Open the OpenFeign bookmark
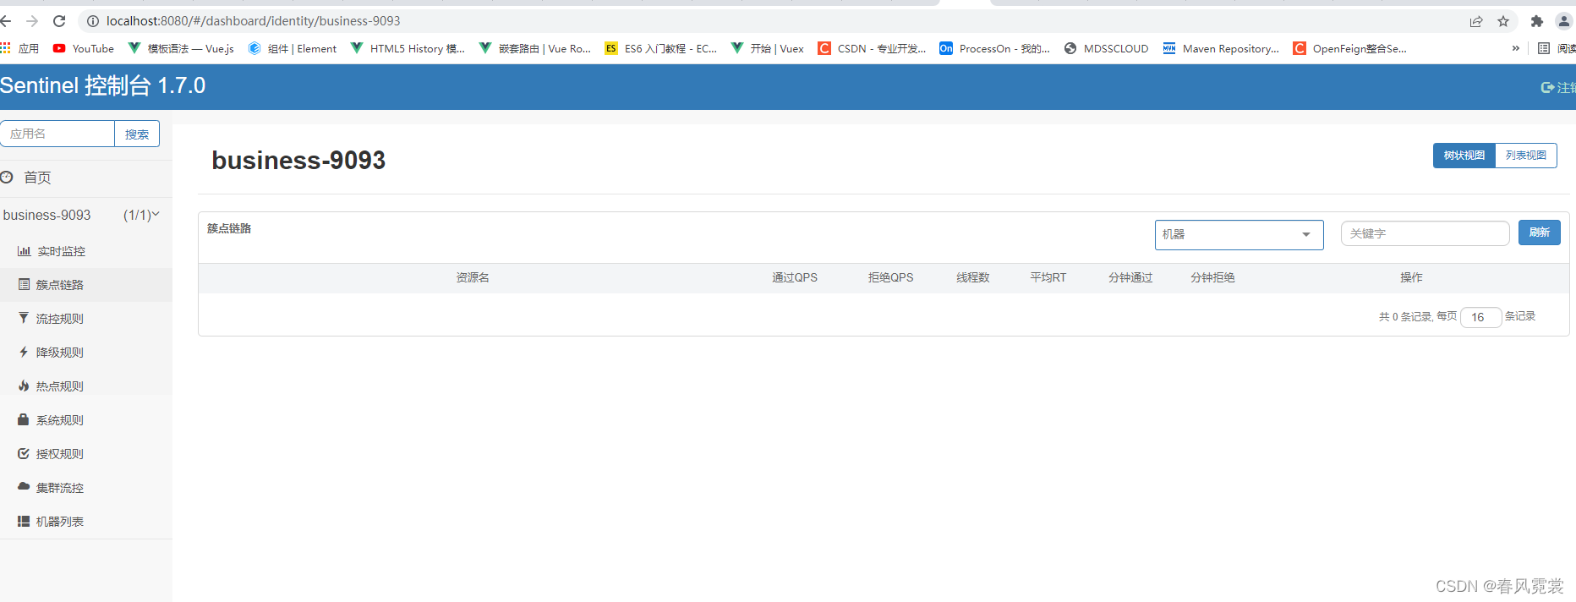Viewport: 1576px width, 602px height. click(1350, 48)
